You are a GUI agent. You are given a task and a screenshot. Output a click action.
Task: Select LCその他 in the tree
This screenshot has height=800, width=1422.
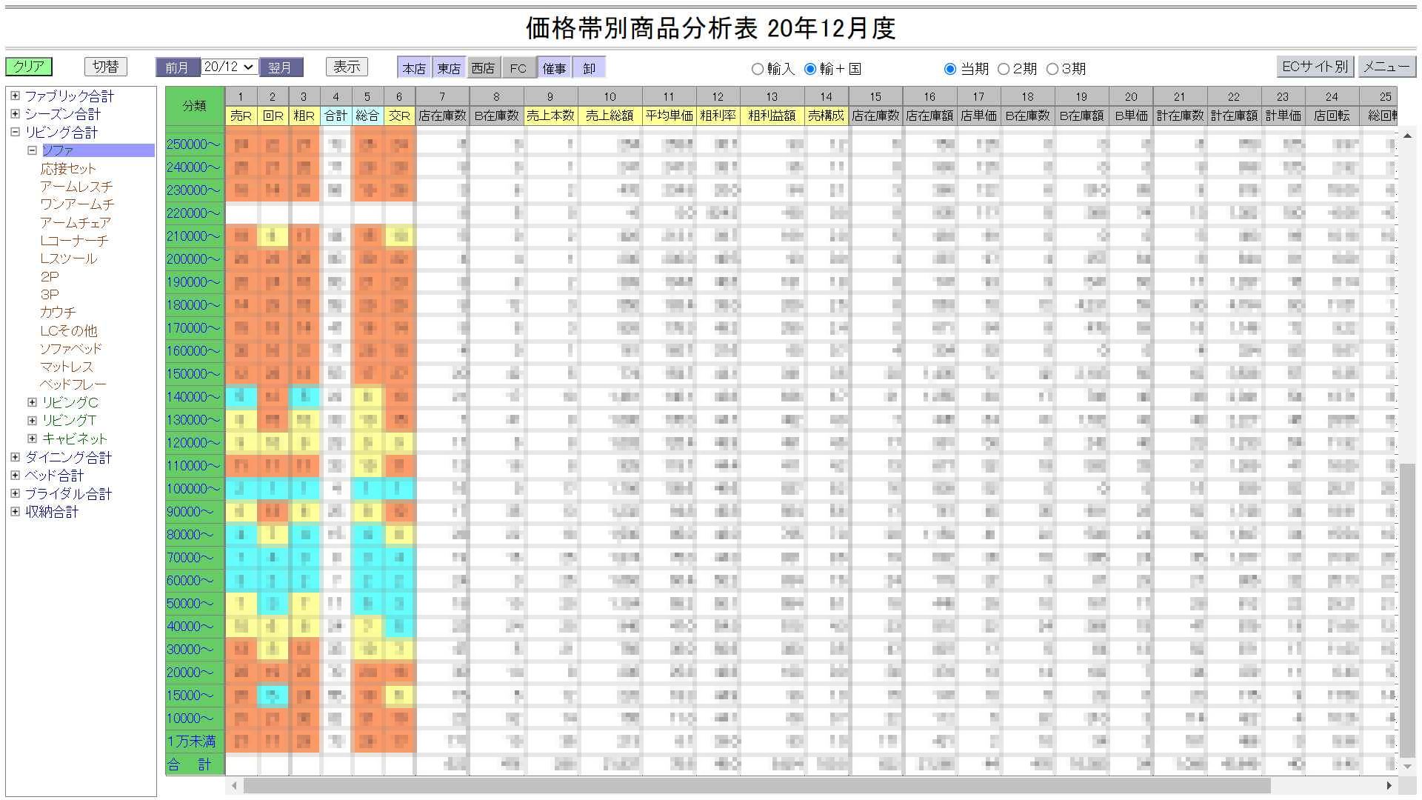point(68,330)
